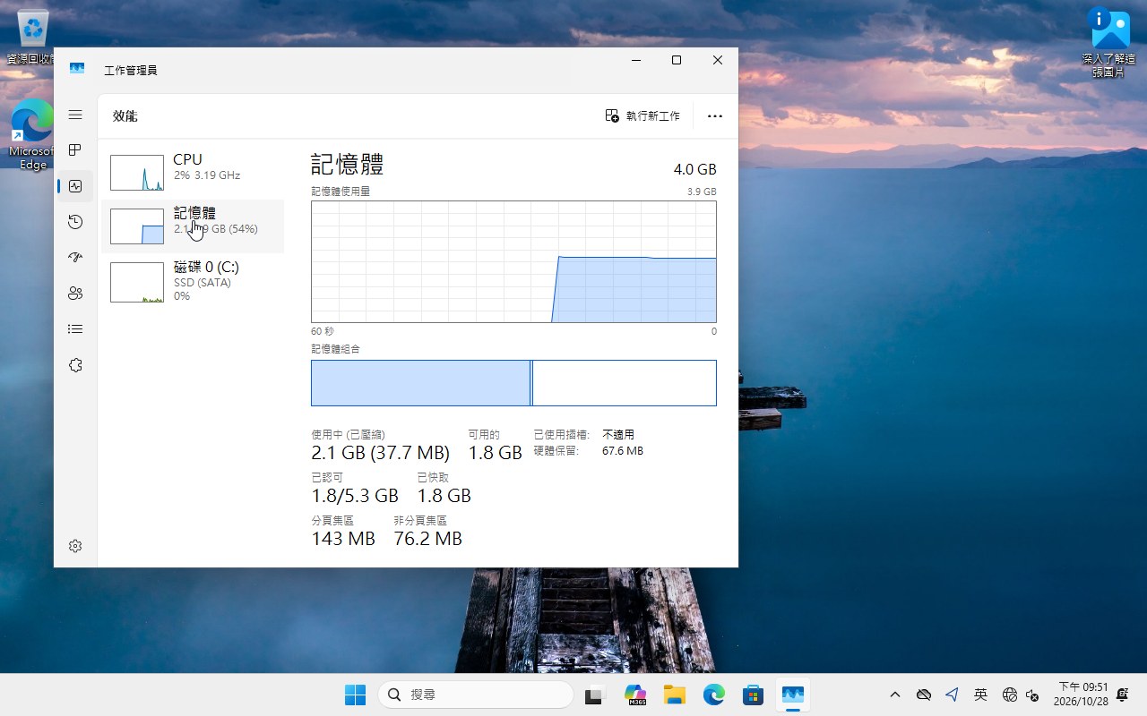Click the memory usage graph
Image resolution: width=1147 pixels, height=716 pixels.
click(513, 261)
